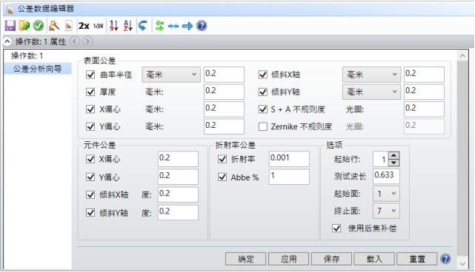Toggle surface 倾斜X轴 checkbox
The image size is (475, 272).
(x=263, y=75)
